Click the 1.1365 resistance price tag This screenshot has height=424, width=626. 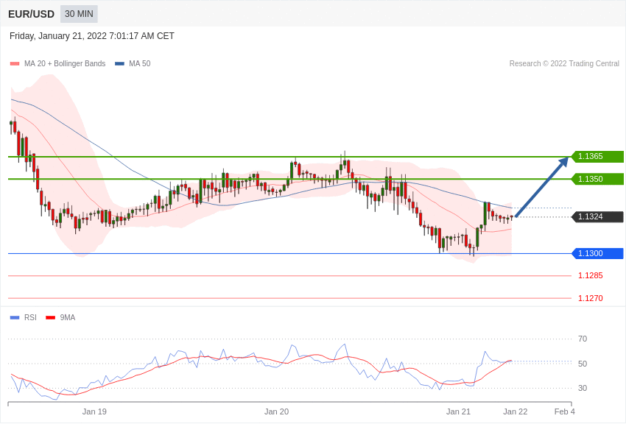598,156
